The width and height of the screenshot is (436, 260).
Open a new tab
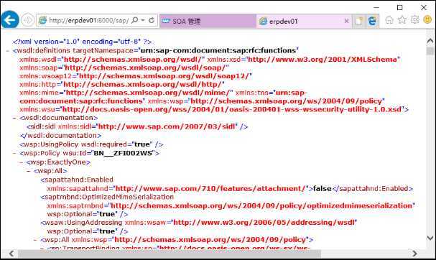coord(358,21)
